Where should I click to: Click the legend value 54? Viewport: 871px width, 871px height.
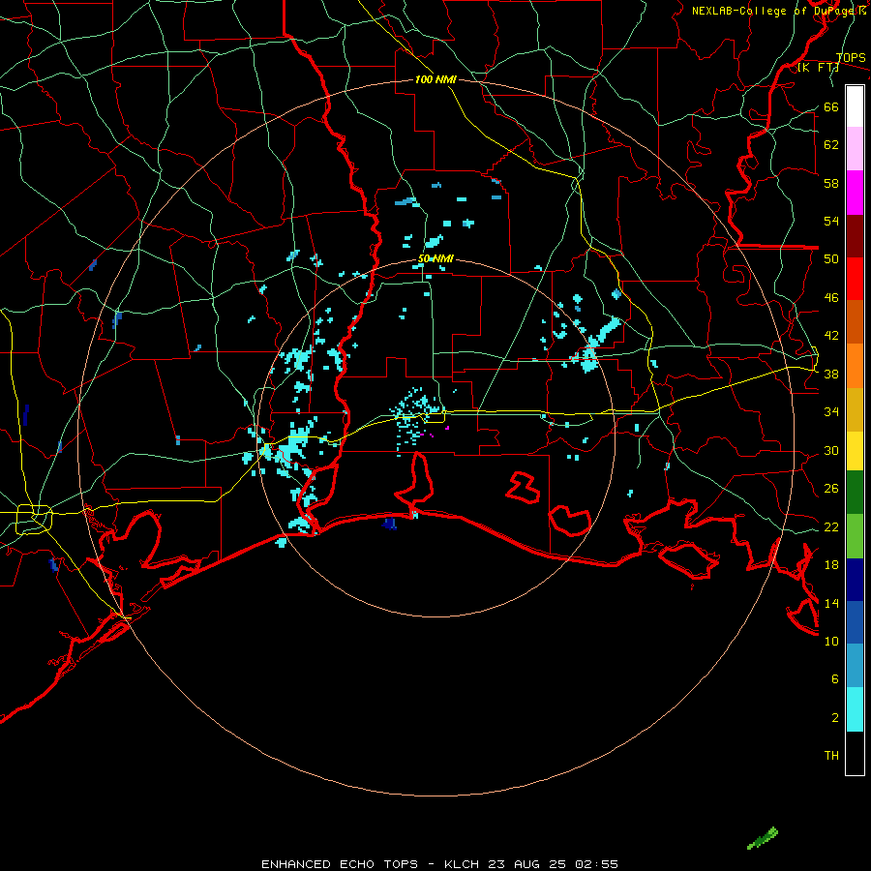pos(831,221)
